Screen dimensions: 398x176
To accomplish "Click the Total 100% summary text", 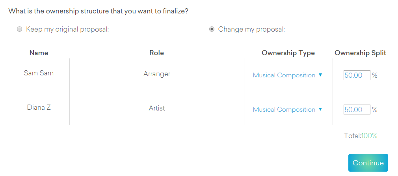I will click(360, 136).
